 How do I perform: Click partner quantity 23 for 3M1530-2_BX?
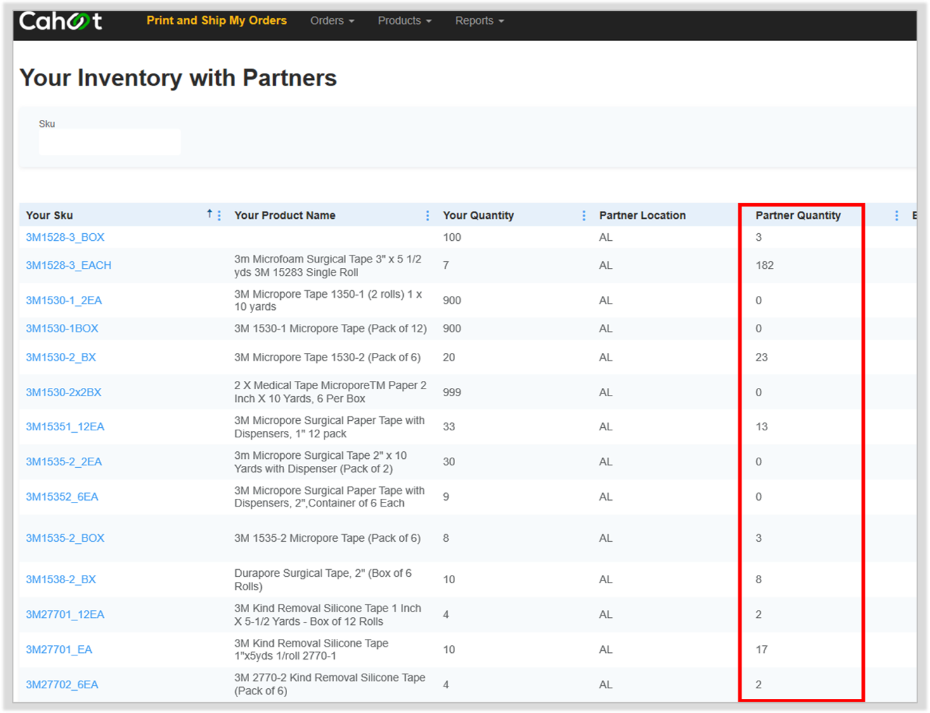[761, 357]
